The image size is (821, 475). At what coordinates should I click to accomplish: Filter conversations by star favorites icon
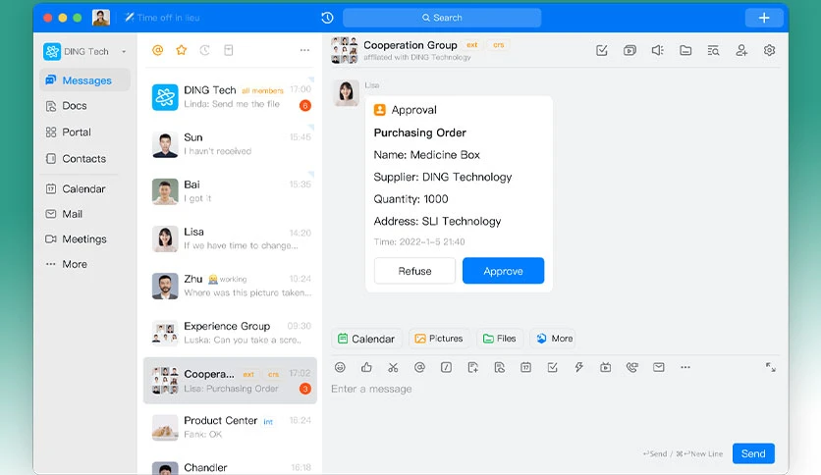point(181,50)
